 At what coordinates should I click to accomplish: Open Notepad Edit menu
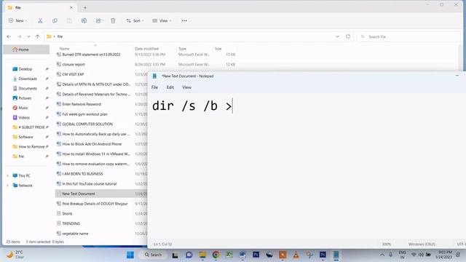pyautogui.click(x=170, y=87)
